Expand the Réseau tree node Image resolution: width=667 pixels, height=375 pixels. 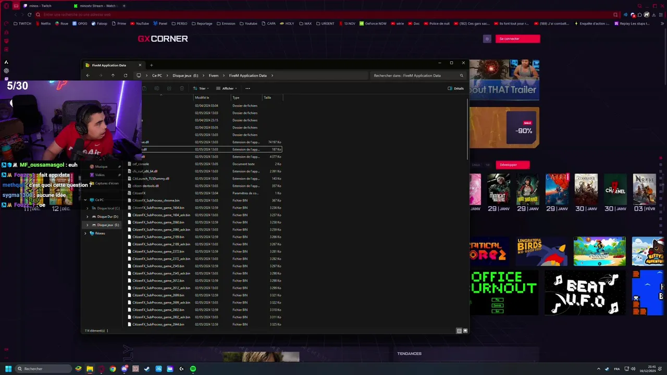pos(85,233)
